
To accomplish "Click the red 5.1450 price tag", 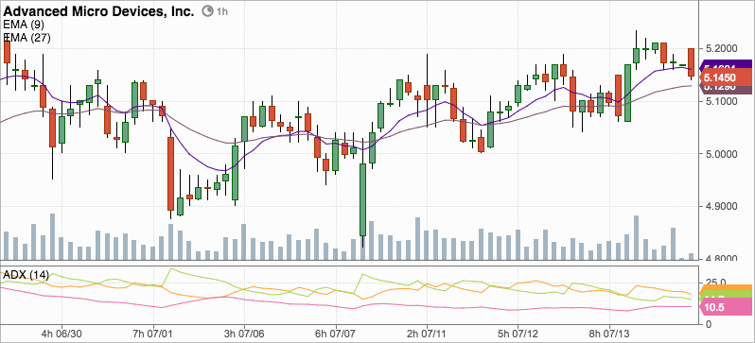I will click(727, 77).
